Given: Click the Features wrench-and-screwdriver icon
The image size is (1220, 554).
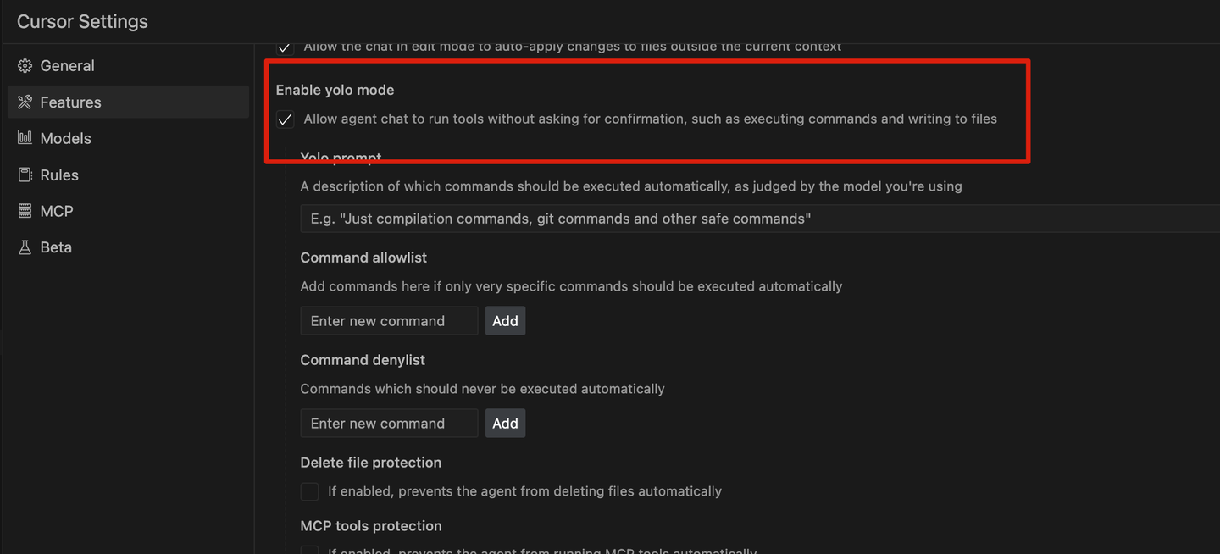Looking at the screenshot, I should point(25,102).
